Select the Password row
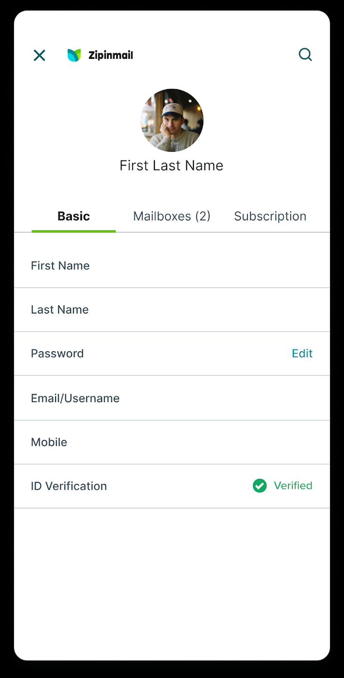The width and height of the screenshot is (344, 678). click(172, 354)
